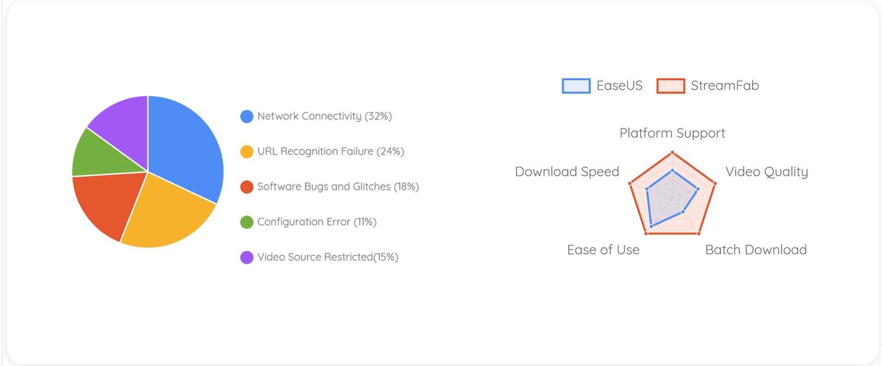Click the Network Connectivity (32%) legend text
Screen dimensions: 882x366
tap(324, 116)
